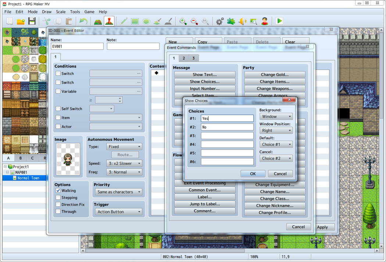Click the Cut scissors icon

(x=46, y=21)
